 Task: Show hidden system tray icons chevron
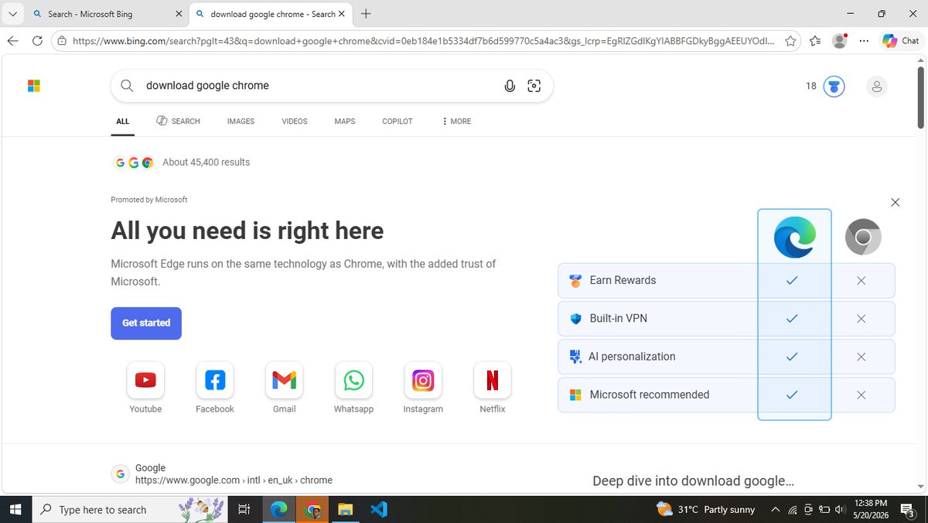(775, 510)
